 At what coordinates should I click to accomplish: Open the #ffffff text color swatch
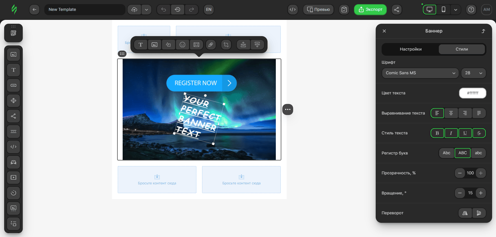click(472, 93)
